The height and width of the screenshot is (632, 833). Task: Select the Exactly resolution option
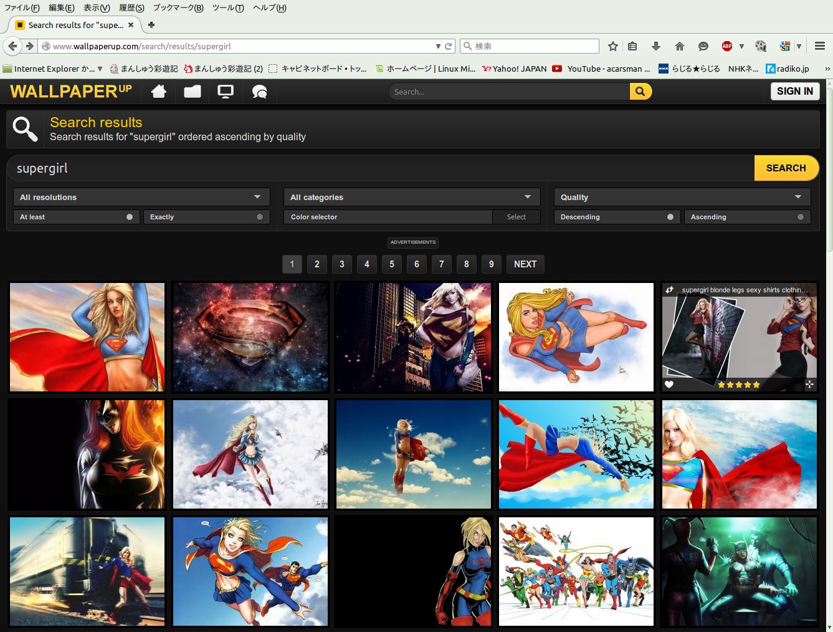[x=206, y=217]
